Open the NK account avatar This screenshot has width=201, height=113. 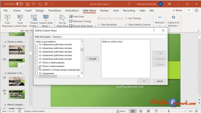(160, 4)
